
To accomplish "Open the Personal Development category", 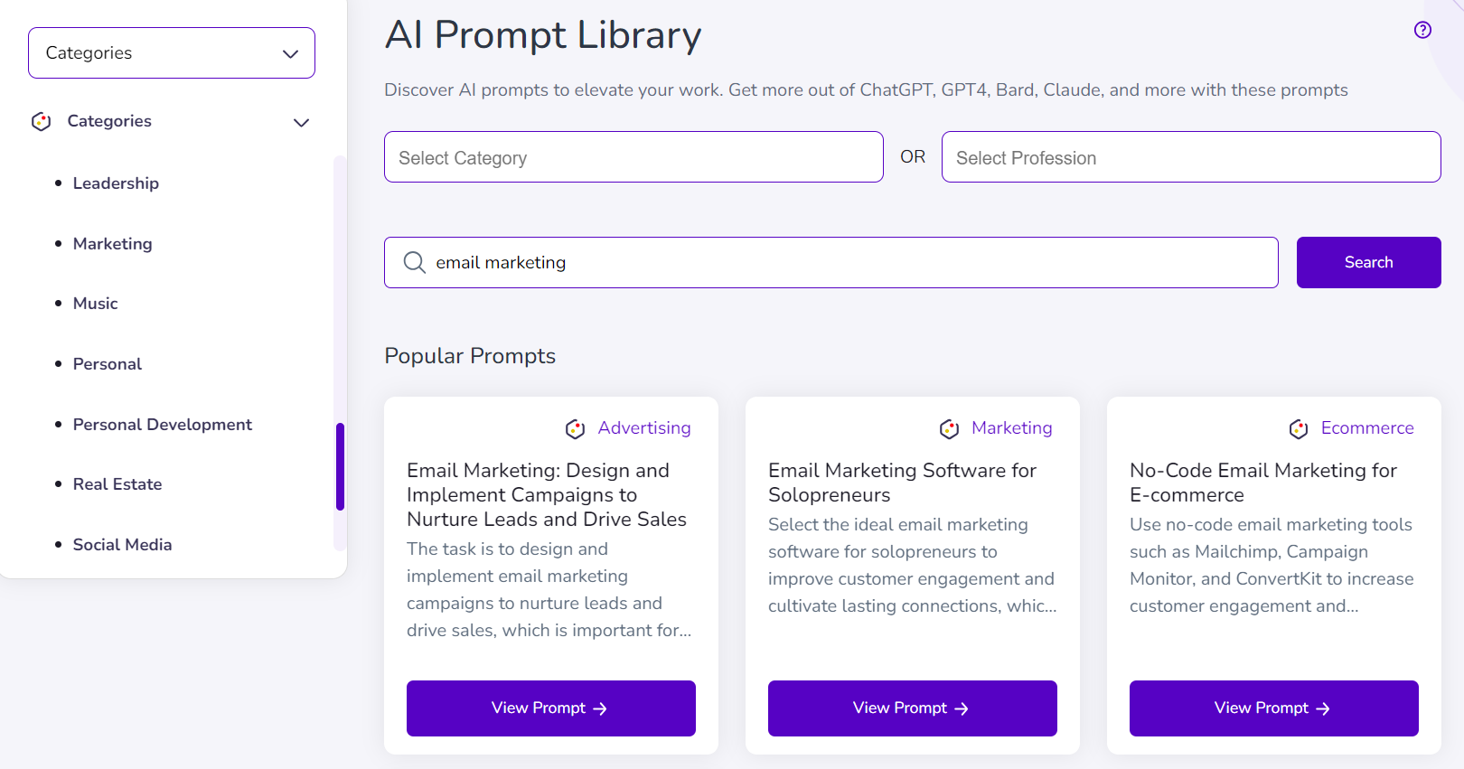I will click(x=163, y=425).
